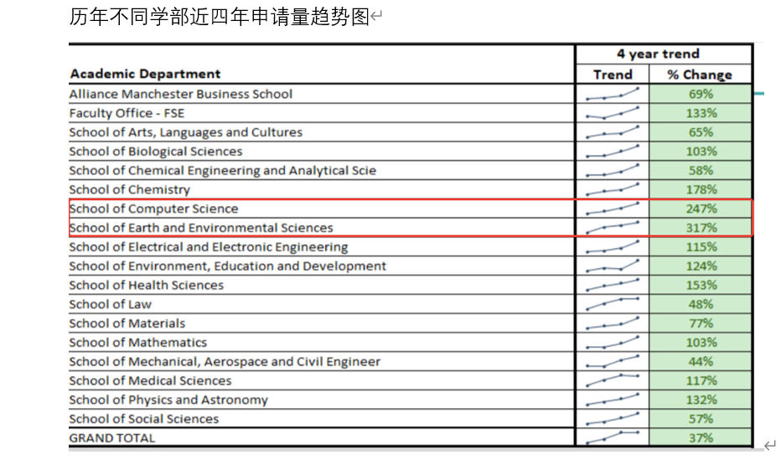Image resolution: width=781 pixels, height=465 pixels.
Task: Select 'School of Chemistry' row label
Action: 130,189
